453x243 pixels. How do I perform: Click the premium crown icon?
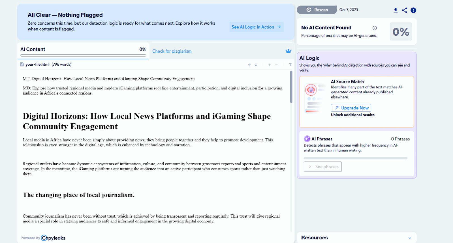point(288,51)
